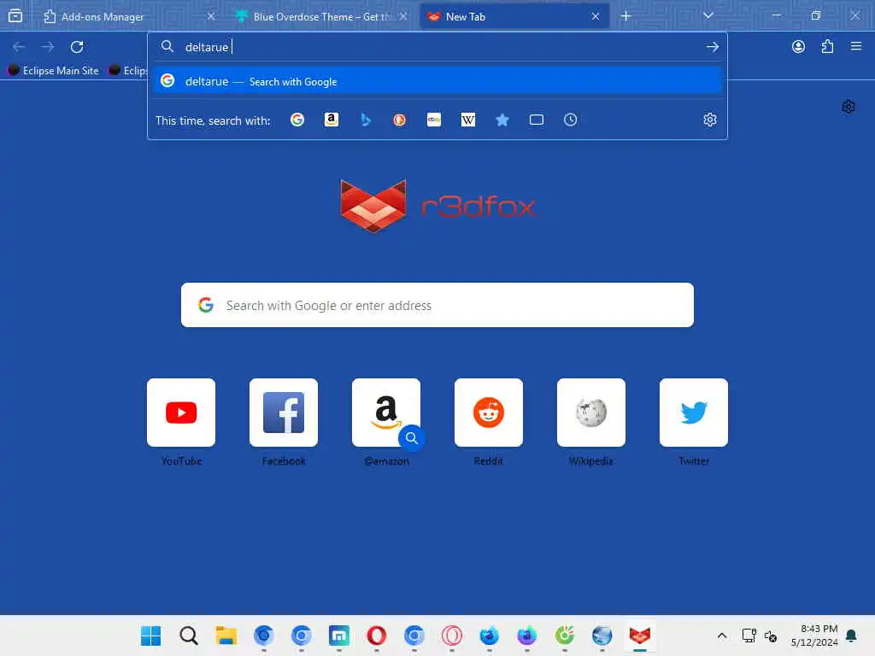
Task: Click the Go arrow in the address bar
Action: (x=712, y=47)
